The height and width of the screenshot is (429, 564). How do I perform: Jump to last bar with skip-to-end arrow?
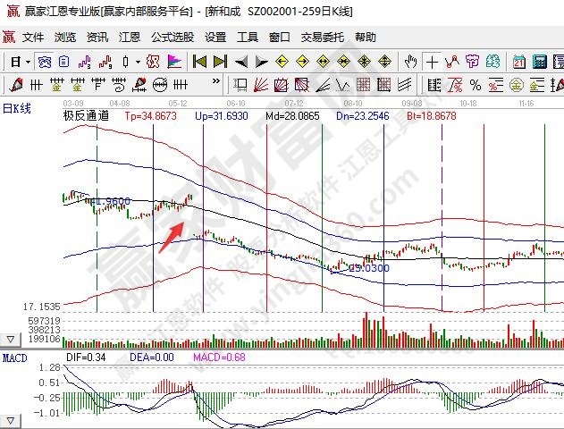pos(219,62)
